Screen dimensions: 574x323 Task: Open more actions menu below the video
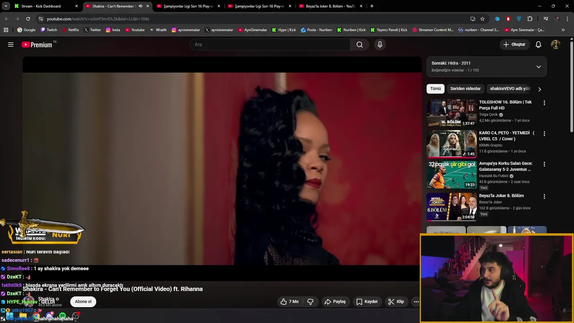[416, 301]
